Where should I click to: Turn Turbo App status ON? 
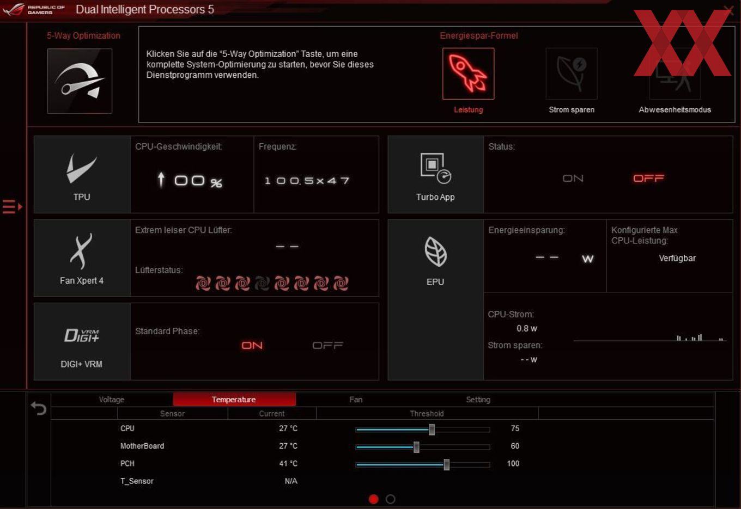point(573,178)
